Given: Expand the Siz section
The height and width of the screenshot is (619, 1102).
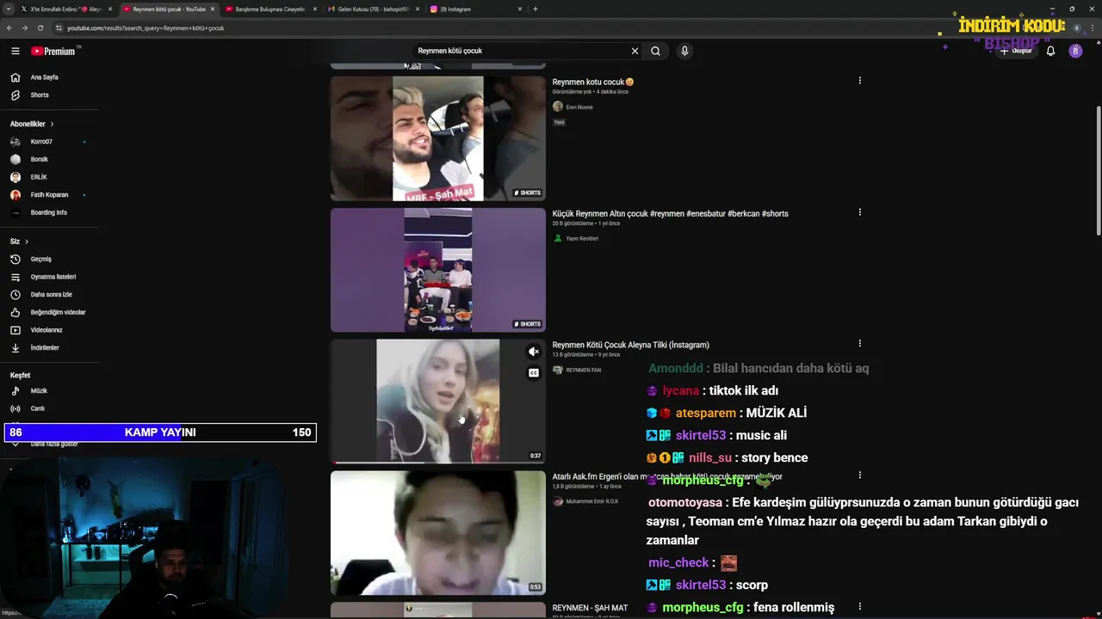Looking at the screenshot, I should tap(19, 242).
